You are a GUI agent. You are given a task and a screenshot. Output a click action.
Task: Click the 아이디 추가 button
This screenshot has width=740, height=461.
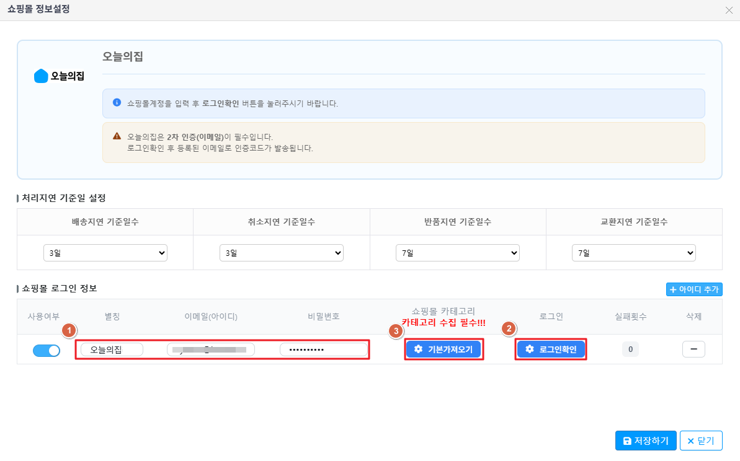(x=693, y=289)
